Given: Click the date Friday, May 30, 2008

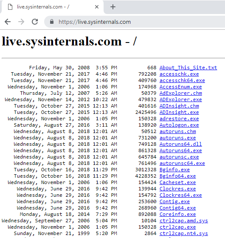Looking at the screenshot, I should (59, 68).
